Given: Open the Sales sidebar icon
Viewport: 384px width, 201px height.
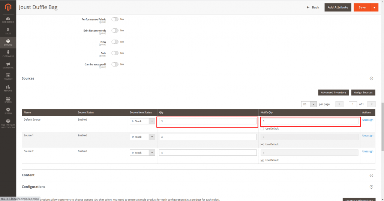Looking at the screenshot, I should [8, 31].
